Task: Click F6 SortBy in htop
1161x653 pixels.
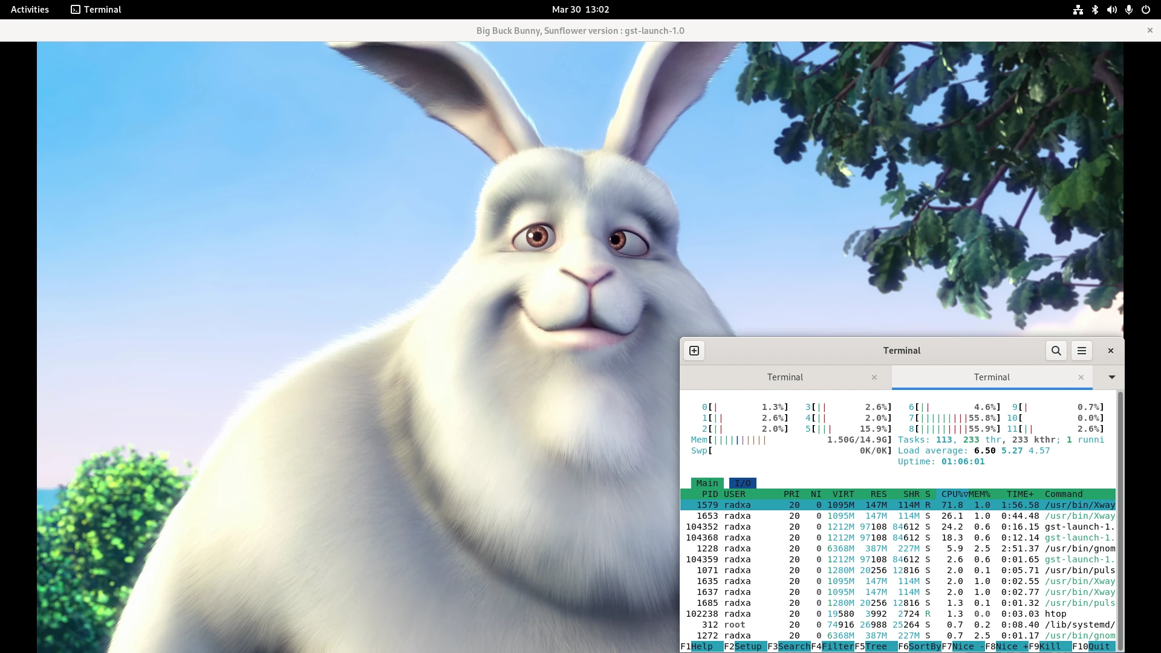Action: (920, 646)
